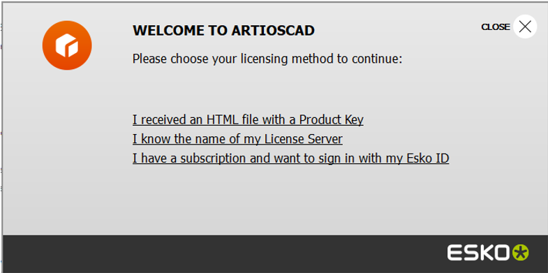Image resolution: width=548 pixels, height=273 pixels.
Task: Dismiss the ArtiosCAD welcome dialog with the X
Action: coord(525,27)
